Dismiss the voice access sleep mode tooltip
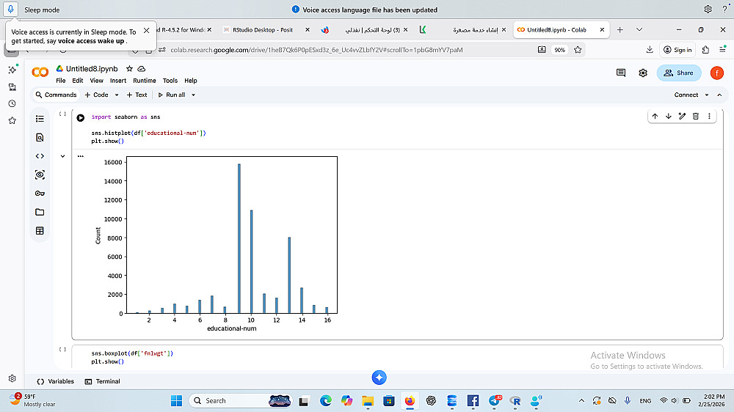 tap(147, 30)
